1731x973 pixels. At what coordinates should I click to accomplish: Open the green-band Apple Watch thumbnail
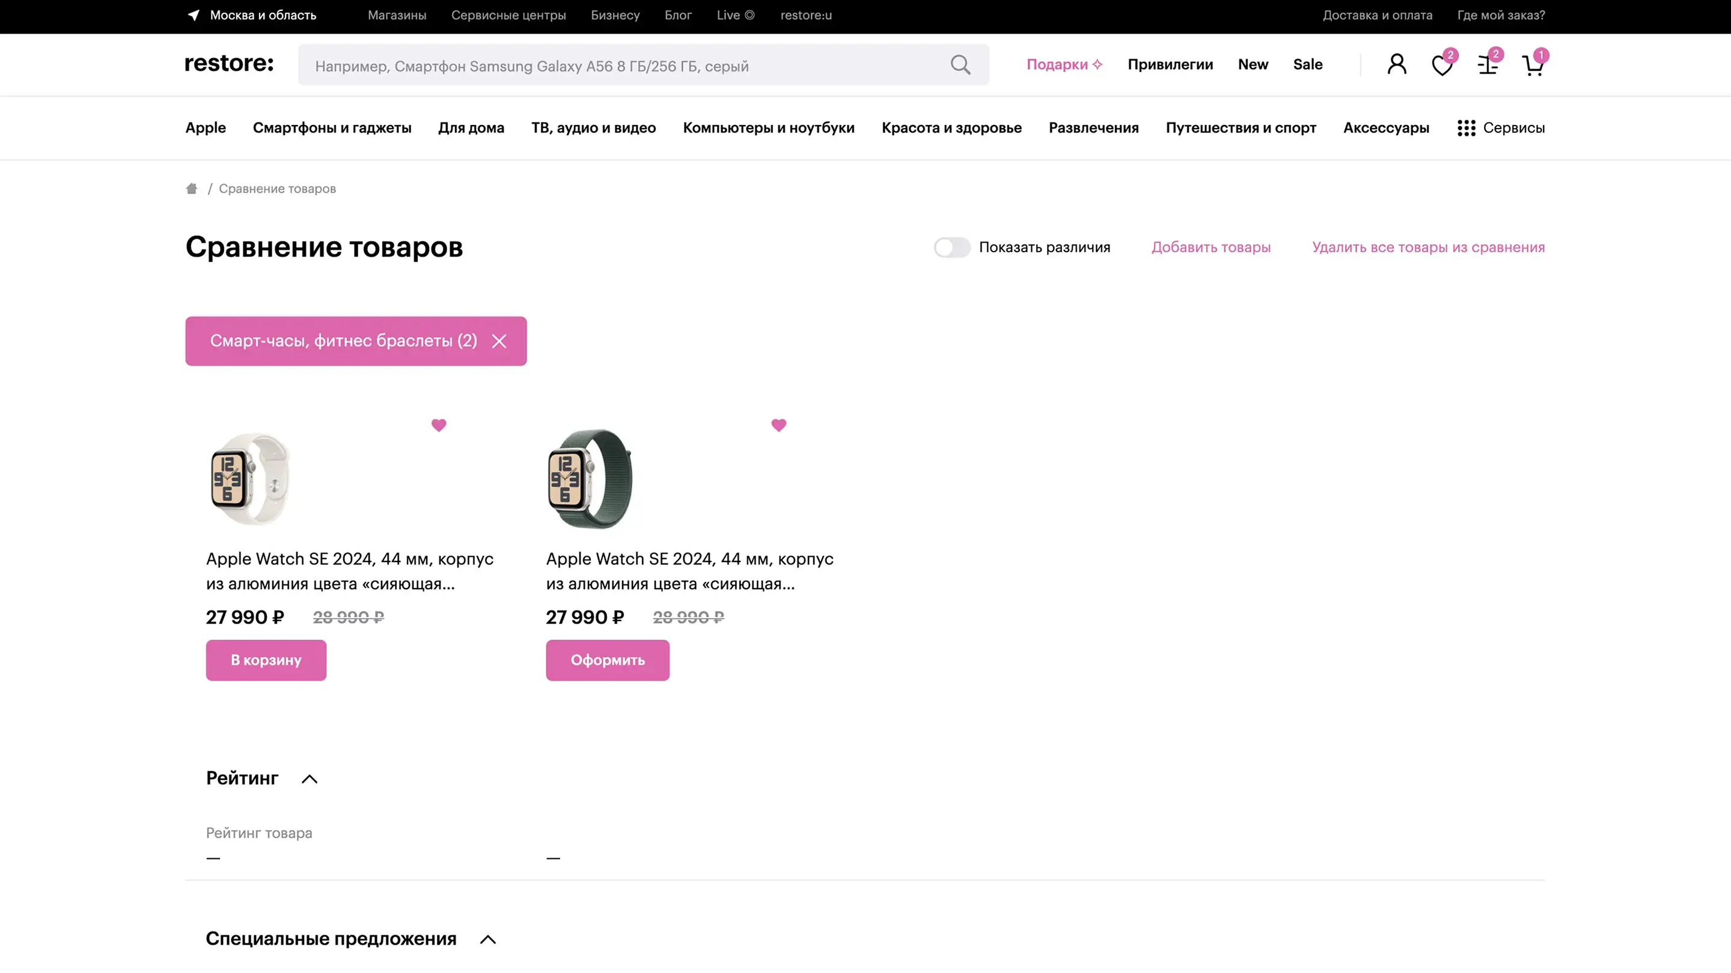(x=589, y=479)
